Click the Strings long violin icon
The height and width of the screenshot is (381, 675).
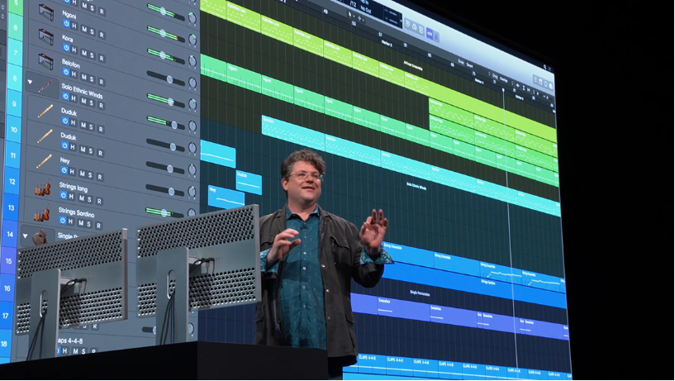[43, 188]
